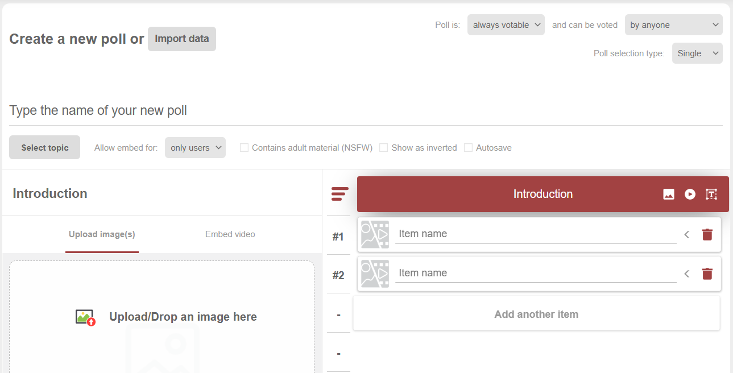
Task: Click the image icon in Introduction header
Action: coord(669,194)
